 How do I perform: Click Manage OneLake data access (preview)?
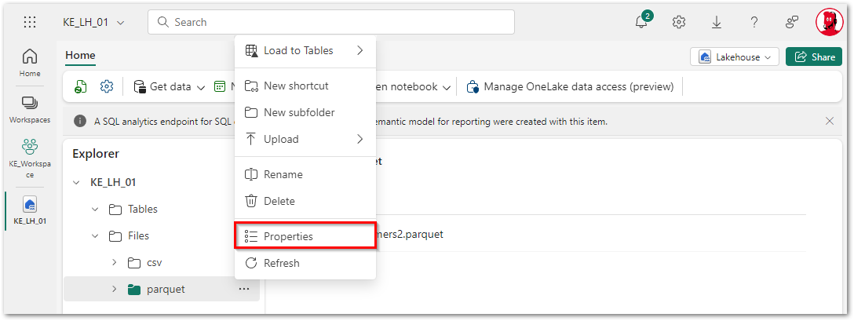pyautogui.click(x=570, y=86)
